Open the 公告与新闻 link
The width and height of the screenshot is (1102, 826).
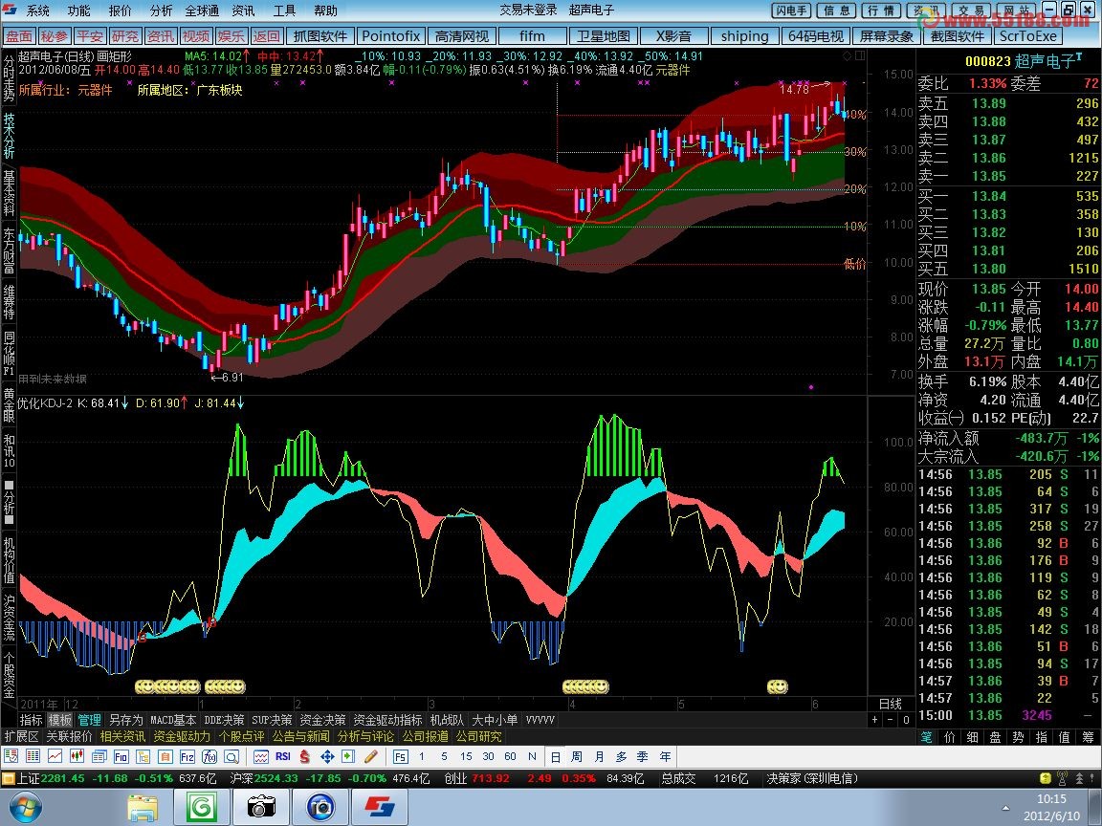[x=300, y=736]
